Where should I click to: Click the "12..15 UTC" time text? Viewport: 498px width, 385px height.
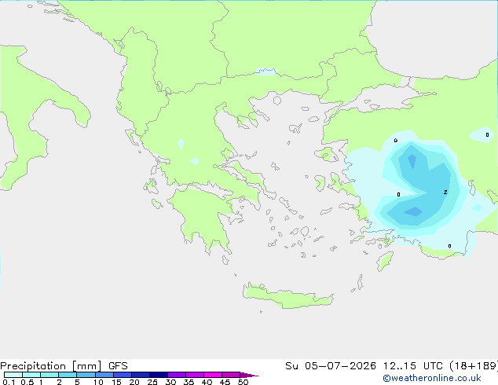tap(412, 366)
